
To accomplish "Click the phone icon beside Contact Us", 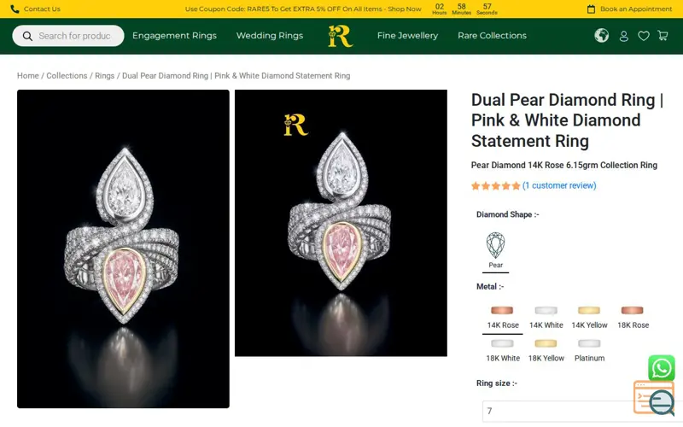I will (x=15, y=9).
